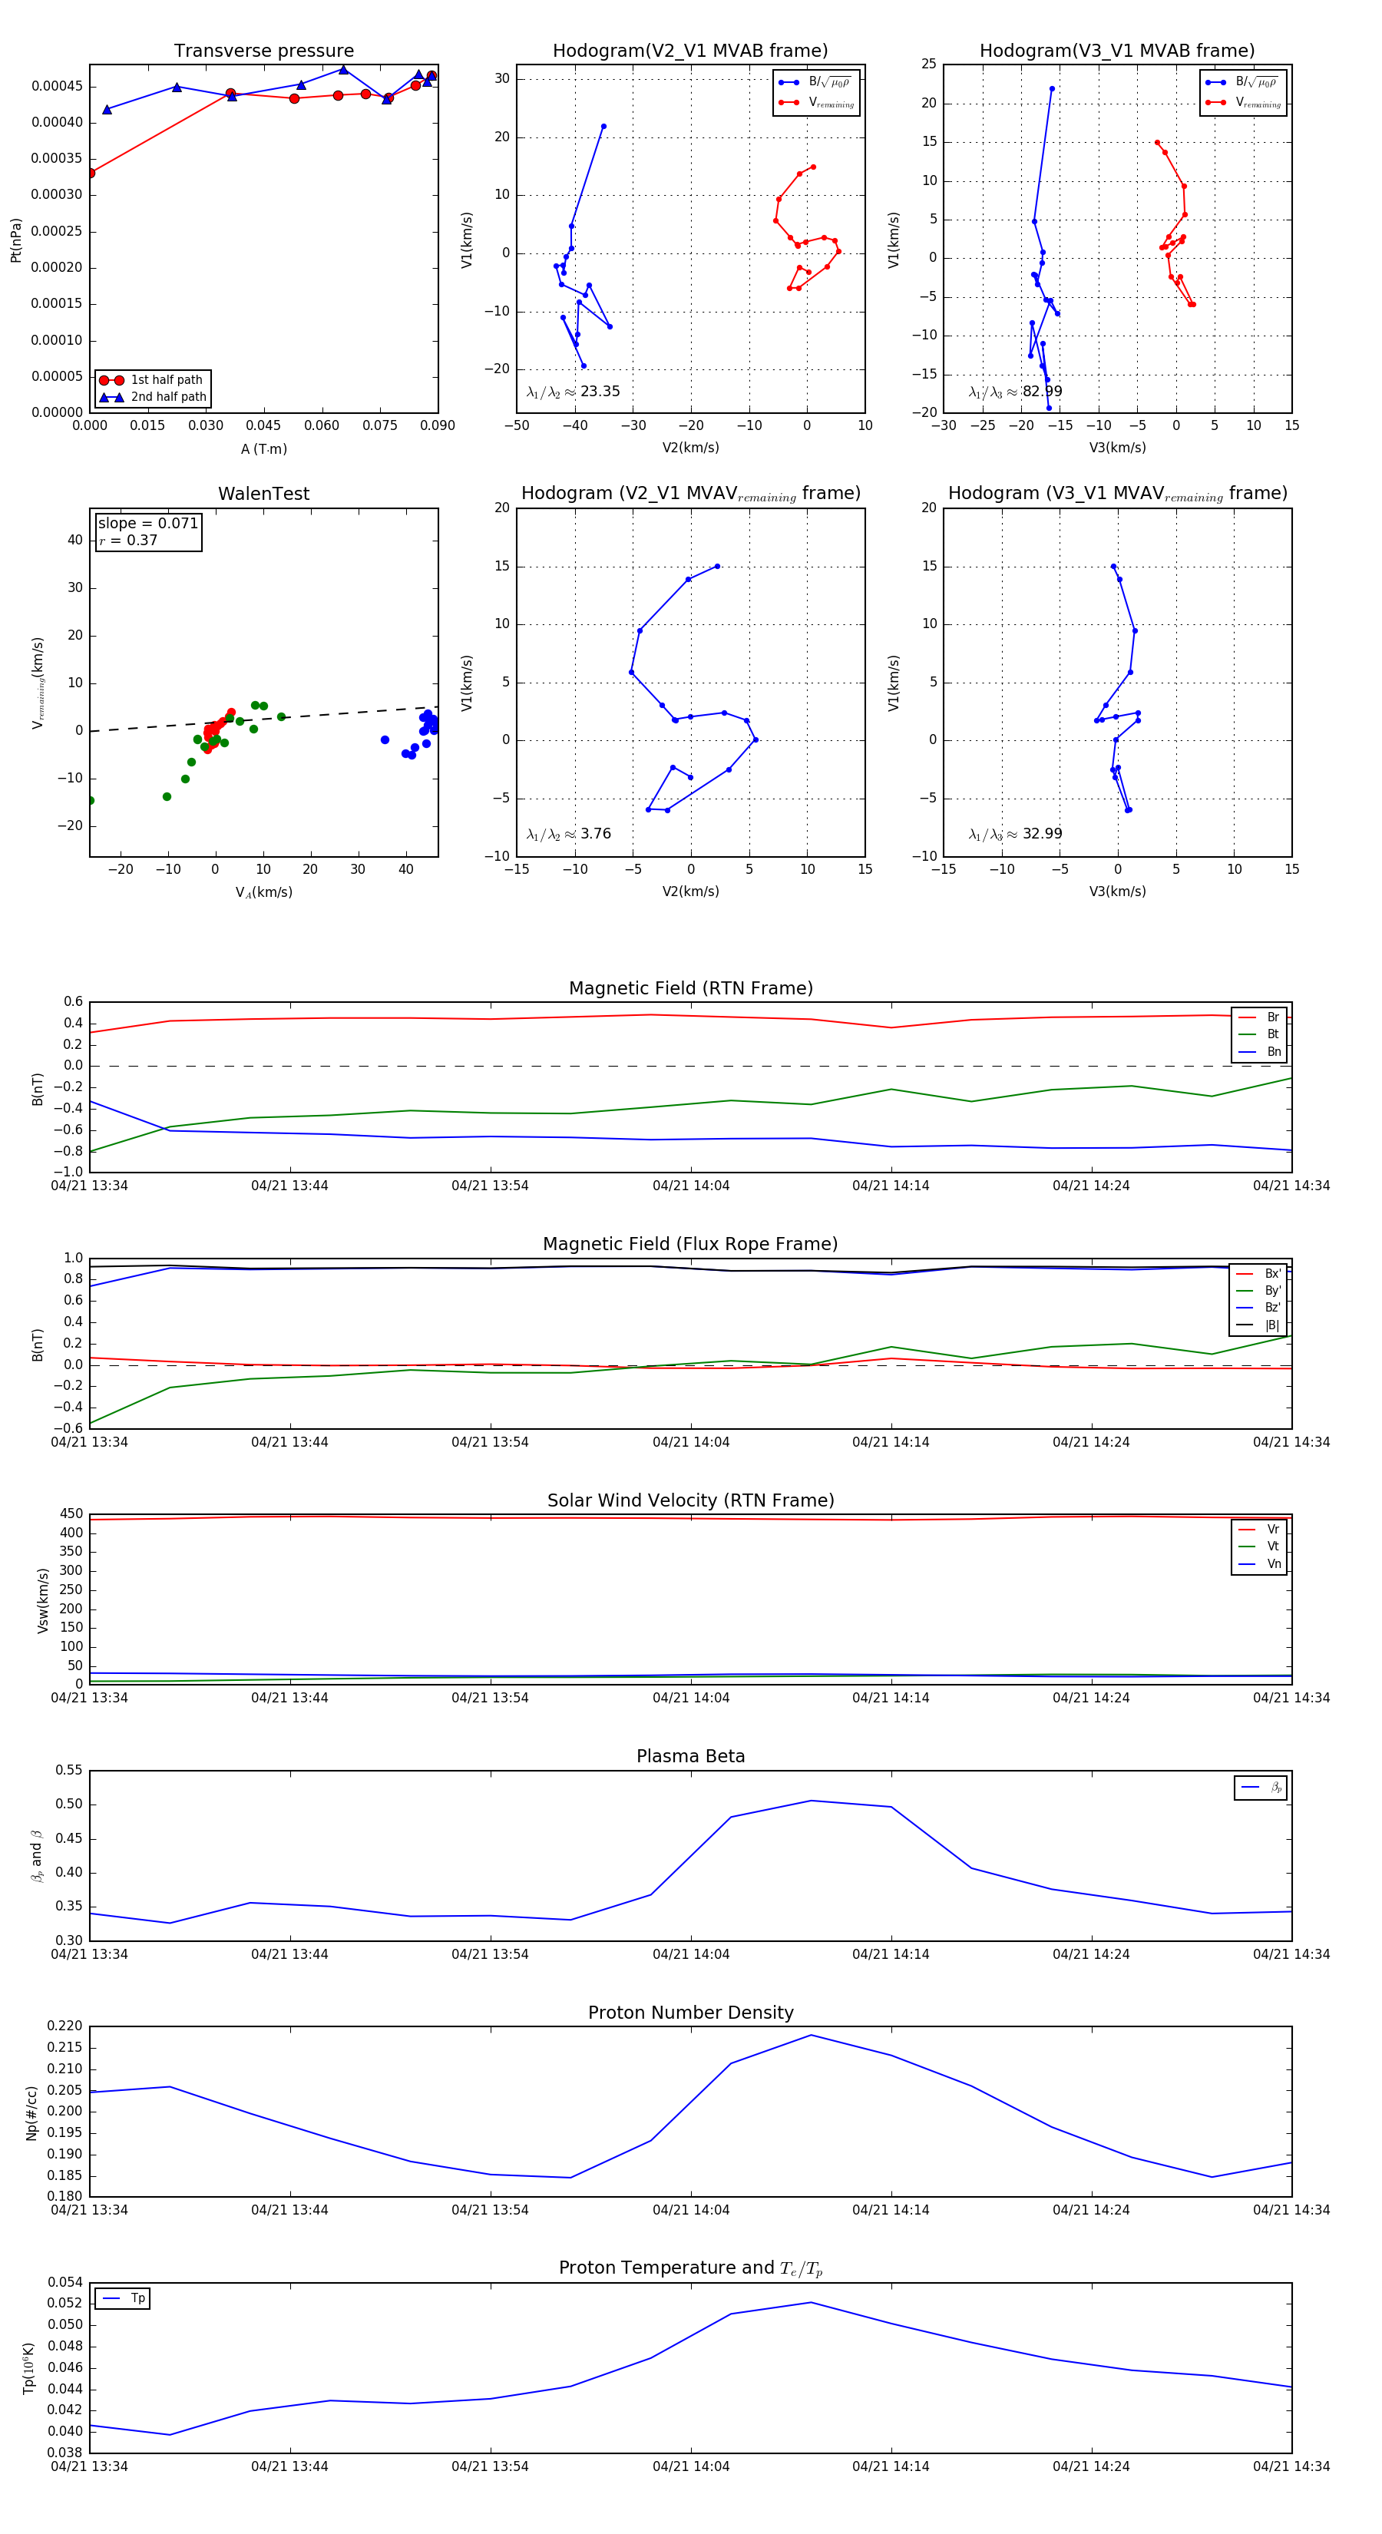Select 'Vn' legend entry in velocity plot
The height and width of the screenshot is (2534, 1382).
click(1259, 1564)
